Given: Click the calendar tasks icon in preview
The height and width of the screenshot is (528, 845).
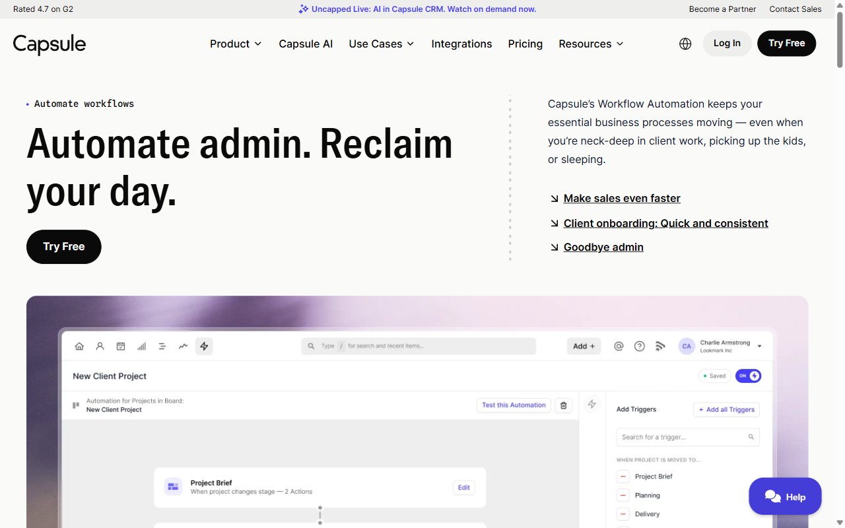Looking at the screenshot, I should 121,346.
